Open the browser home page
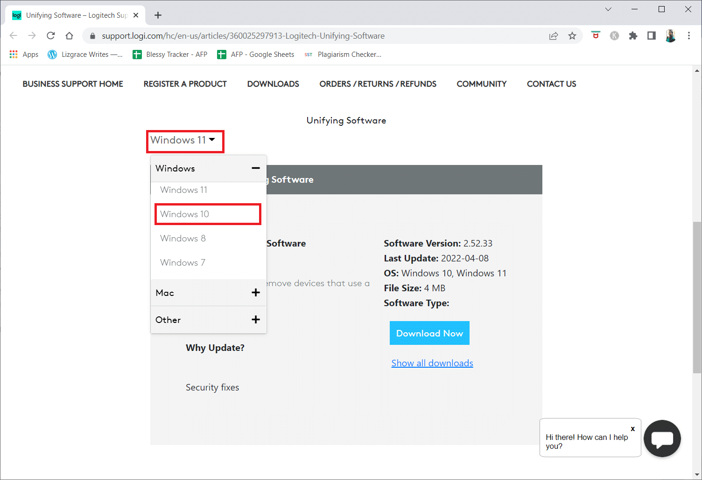Viewport: 702px width, 480px height. 69,36
